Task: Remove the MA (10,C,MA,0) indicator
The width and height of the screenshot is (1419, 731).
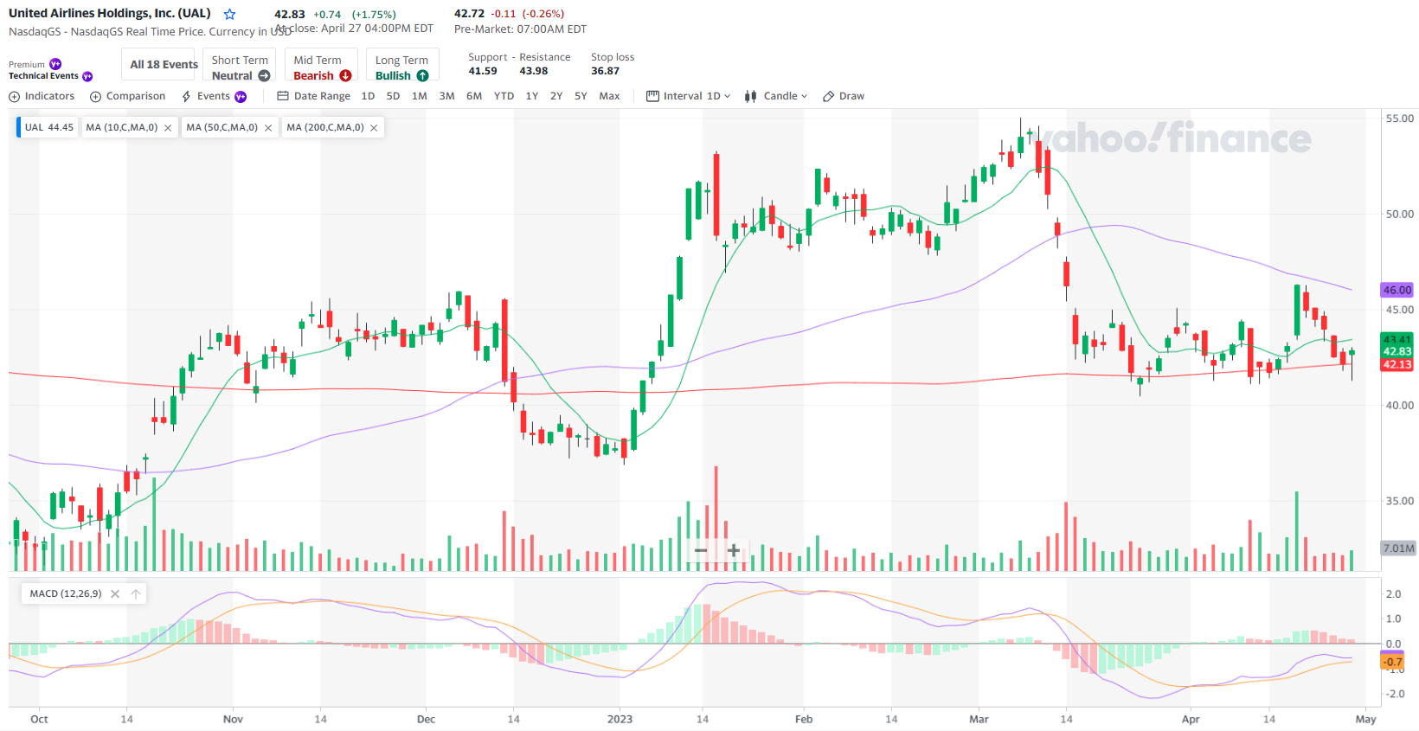Action: [168, 128]
